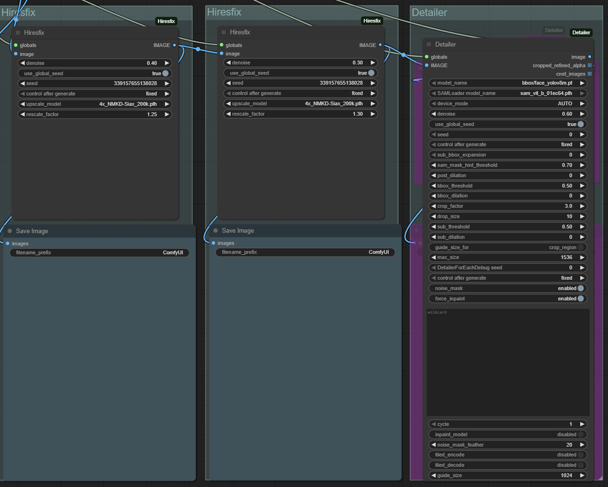Click the left Save Image images port
This screenshot has height=487, width=608.
8,243
